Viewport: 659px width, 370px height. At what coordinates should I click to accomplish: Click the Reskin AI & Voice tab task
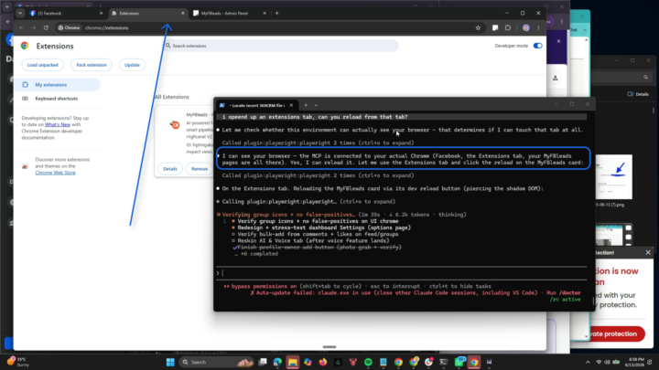(x=313, y=241)
